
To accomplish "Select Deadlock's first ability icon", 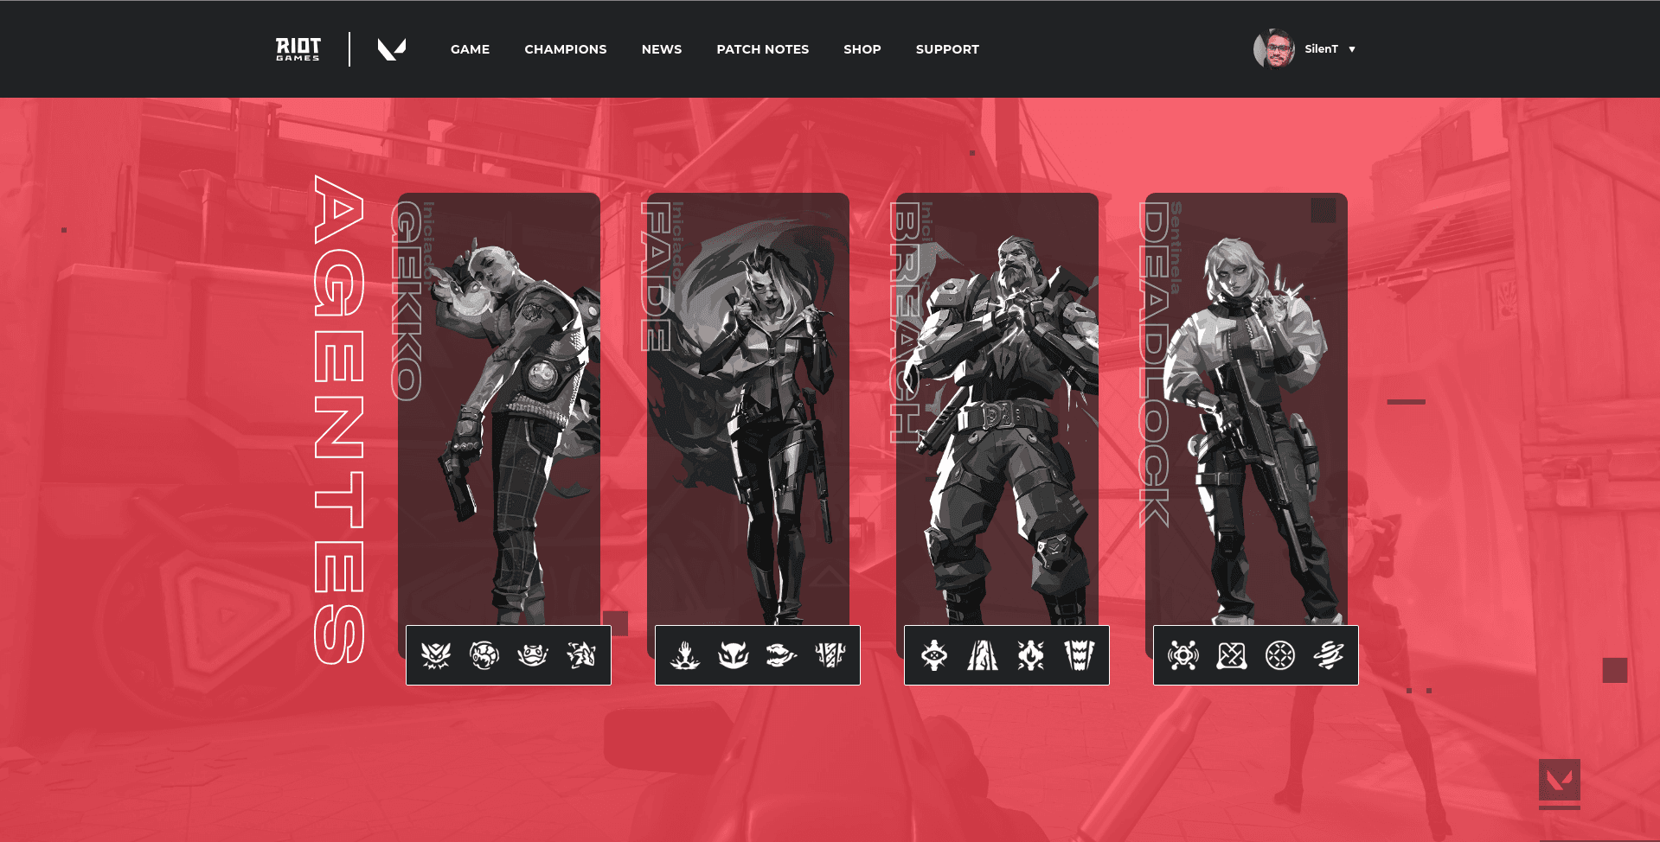I will pyautogui.click(x=1183, y=655).
